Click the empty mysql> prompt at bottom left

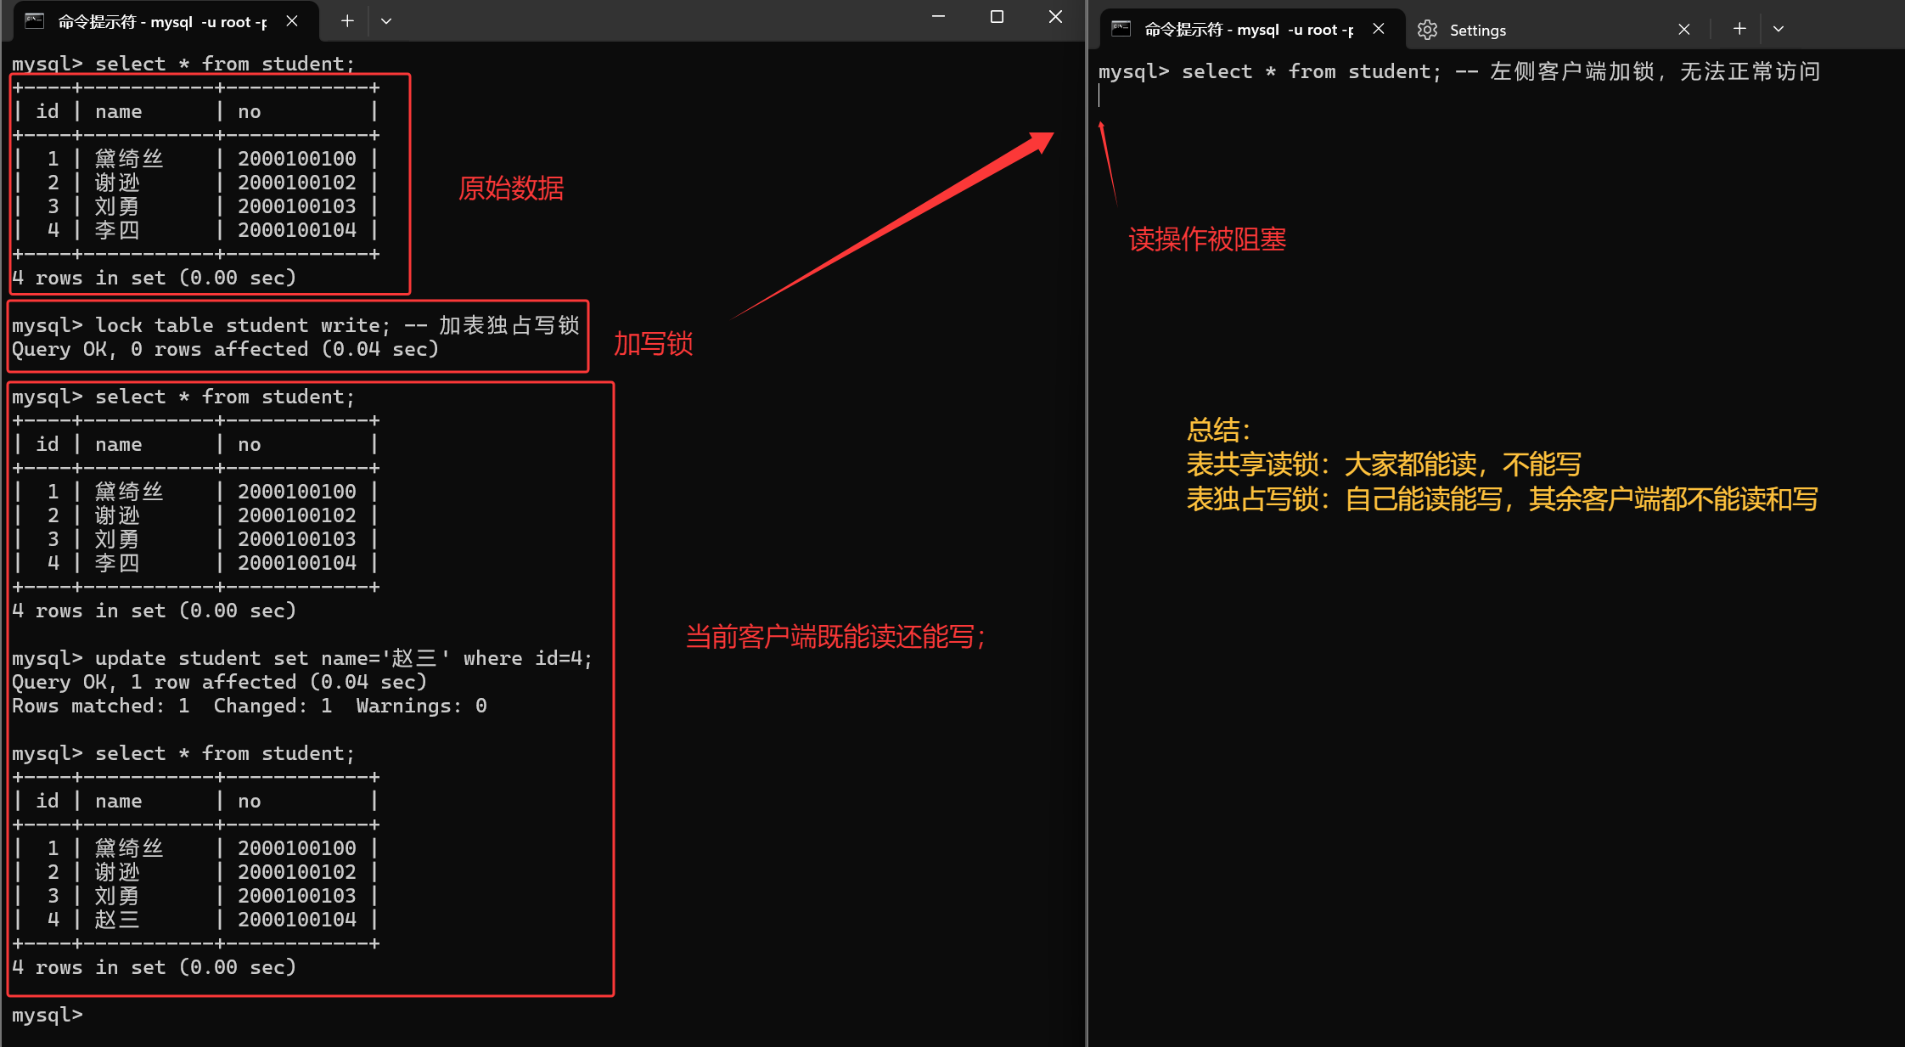click(48, 1015)
